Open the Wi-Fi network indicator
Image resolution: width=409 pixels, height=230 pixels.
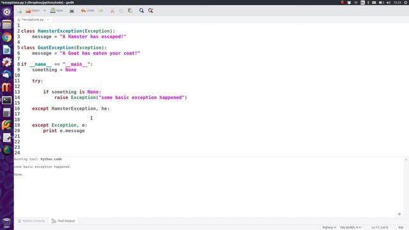(x=356, y=3)
